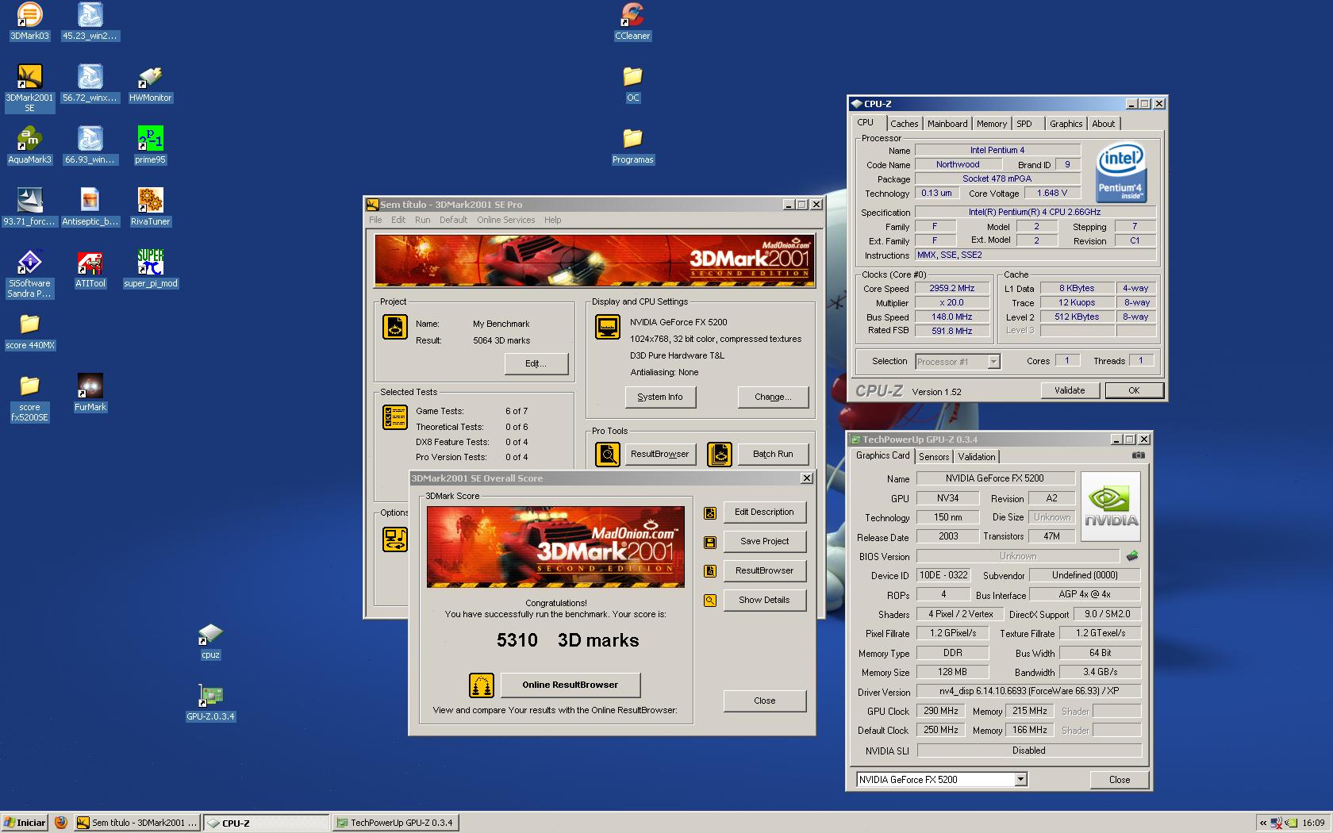Launch prime95 from the desktop

tap(150, 145)
